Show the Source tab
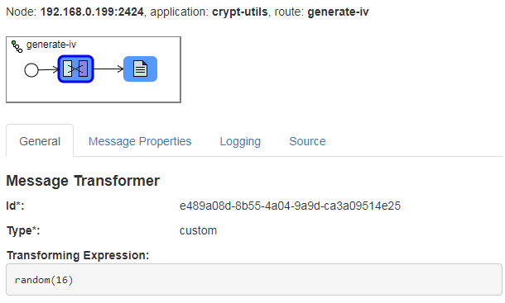This screenshot has height=303, width=505. pyautogui.click(x=307, y=141)
